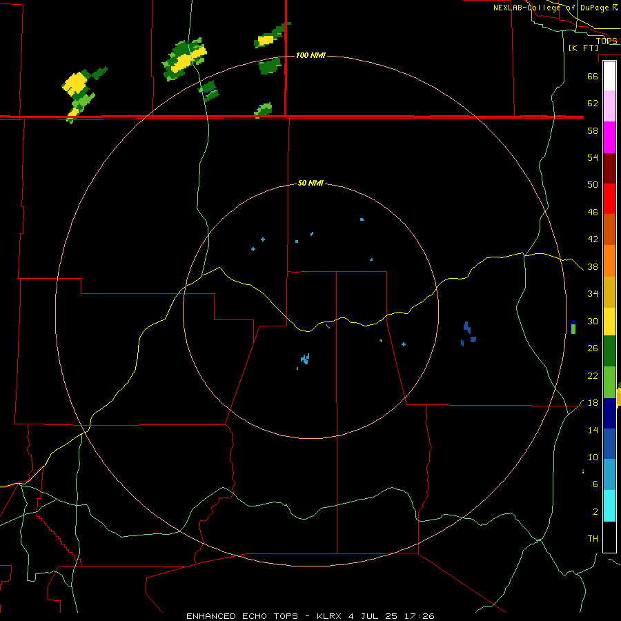Pick the cyan legend swatch
Screen dimensions: 621x621
[609, 506]
